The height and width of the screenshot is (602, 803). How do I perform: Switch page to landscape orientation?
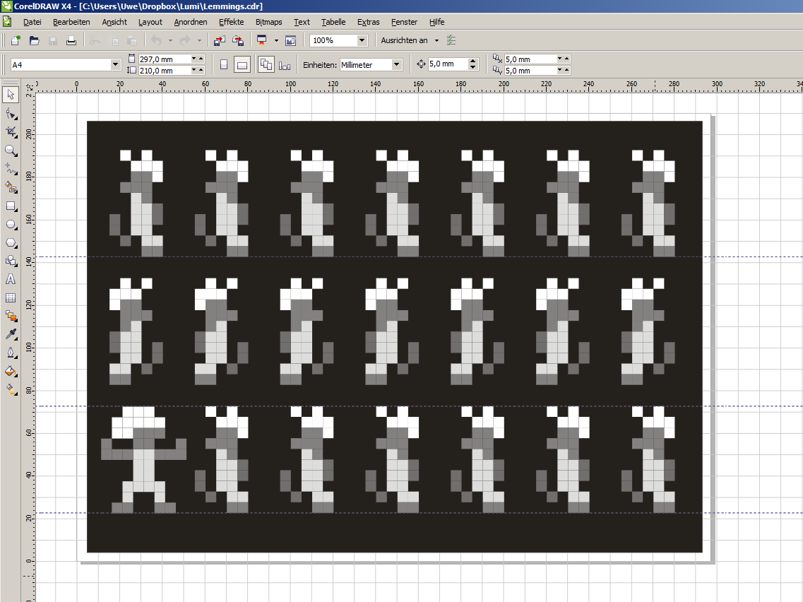242,65
